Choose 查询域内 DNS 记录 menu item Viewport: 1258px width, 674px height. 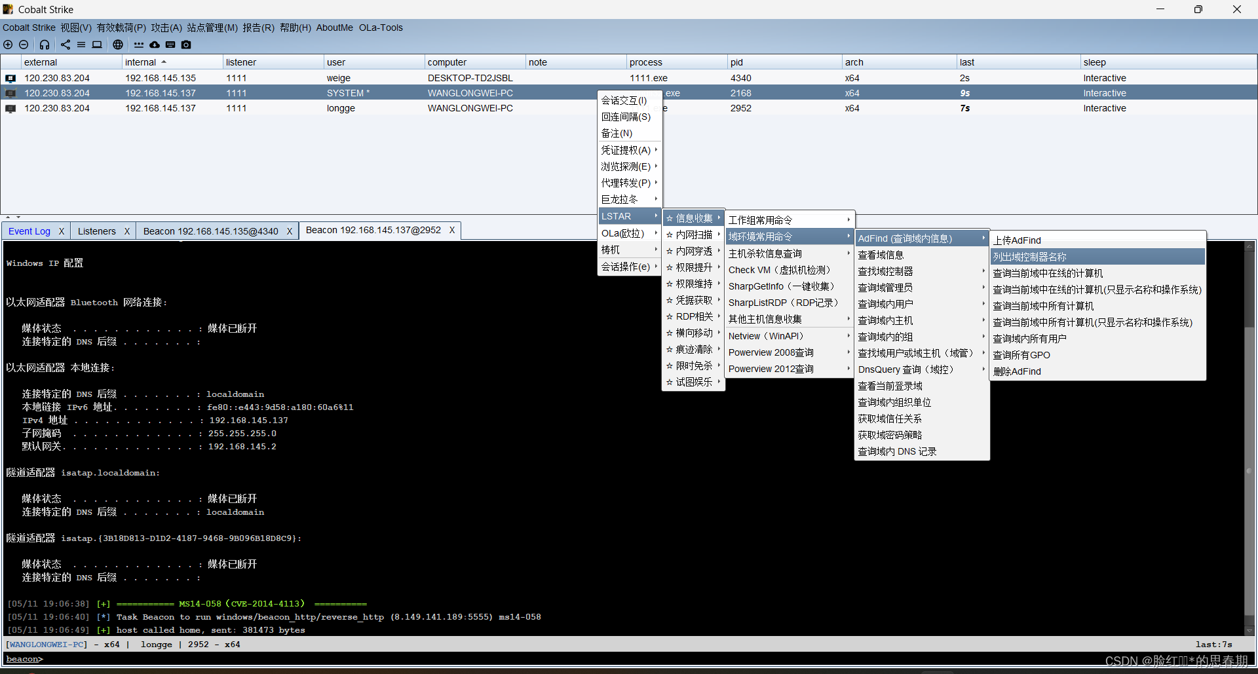(x=922, y=451)
